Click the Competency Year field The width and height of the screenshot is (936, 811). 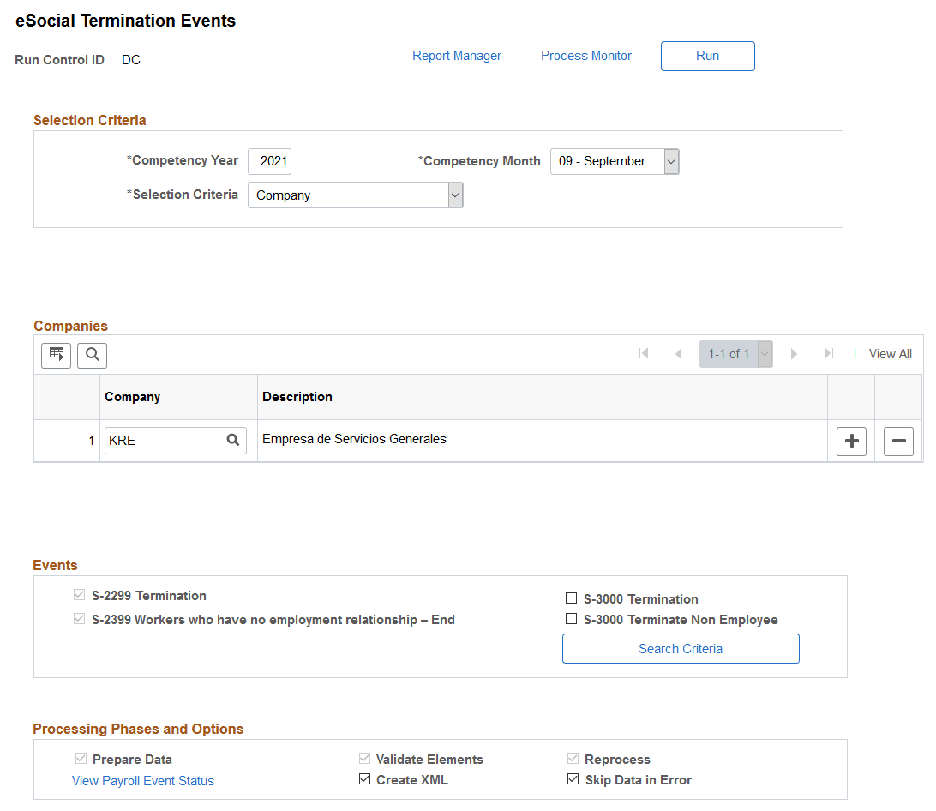(x=270, y=161)
